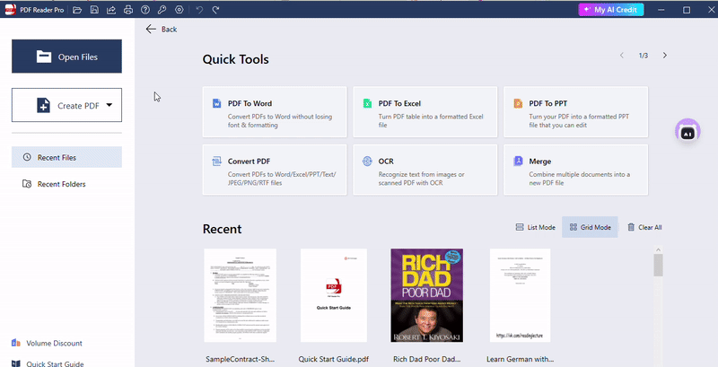
Task: Expand the Create PDF dropdown arrow
Action: (109, 105)
